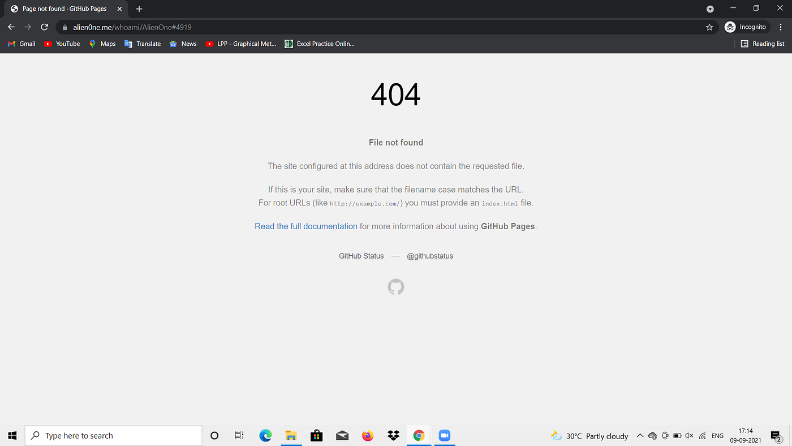This screenshot has height=446, width=792.
Task: Open the Translate bookmark
Action: (142, 44)
